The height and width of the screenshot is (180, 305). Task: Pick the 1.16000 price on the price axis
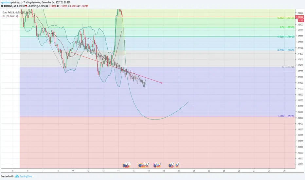tap(300, 147)
